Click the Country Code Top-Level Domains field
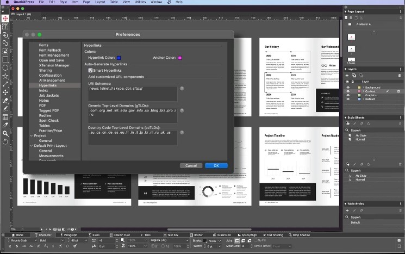Viewport: 405px width, 254px height. (133, 138)
